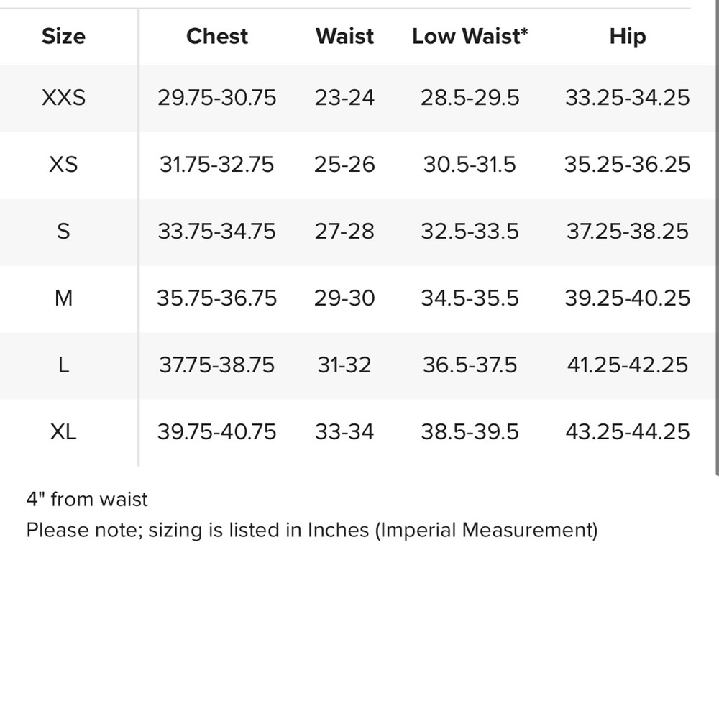Click the Waist column header
719x719 pixels.
tap(344, 36)
